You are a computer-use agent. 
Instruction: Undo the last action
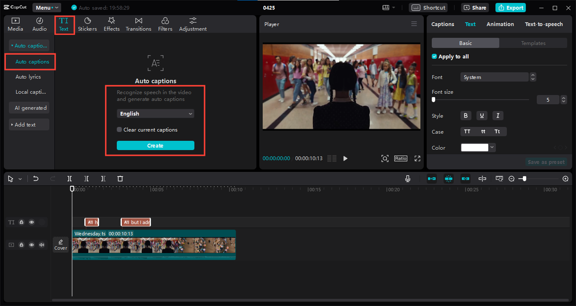pyautogui.click(x=36, y=179)
